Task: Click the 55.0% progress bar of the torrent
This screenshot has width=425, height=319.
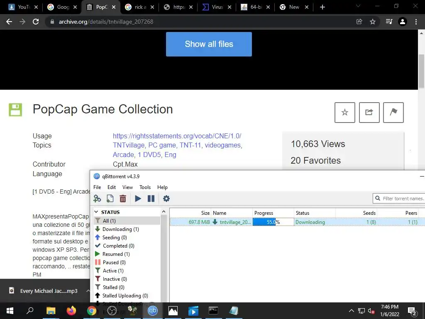Action: pos(273,222)
